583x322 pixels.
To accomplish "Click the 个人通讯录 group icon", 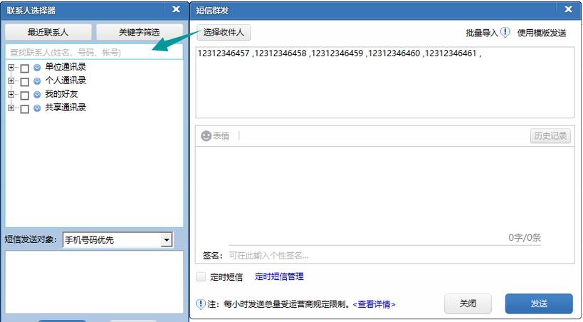I will (x=37, y=80).
